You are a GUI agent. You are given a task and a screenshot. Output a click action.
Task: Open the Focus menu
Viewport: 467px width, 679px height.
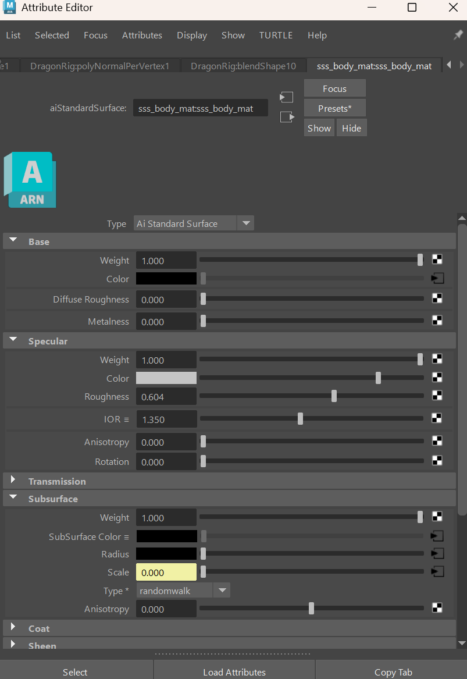pos(95,35)
